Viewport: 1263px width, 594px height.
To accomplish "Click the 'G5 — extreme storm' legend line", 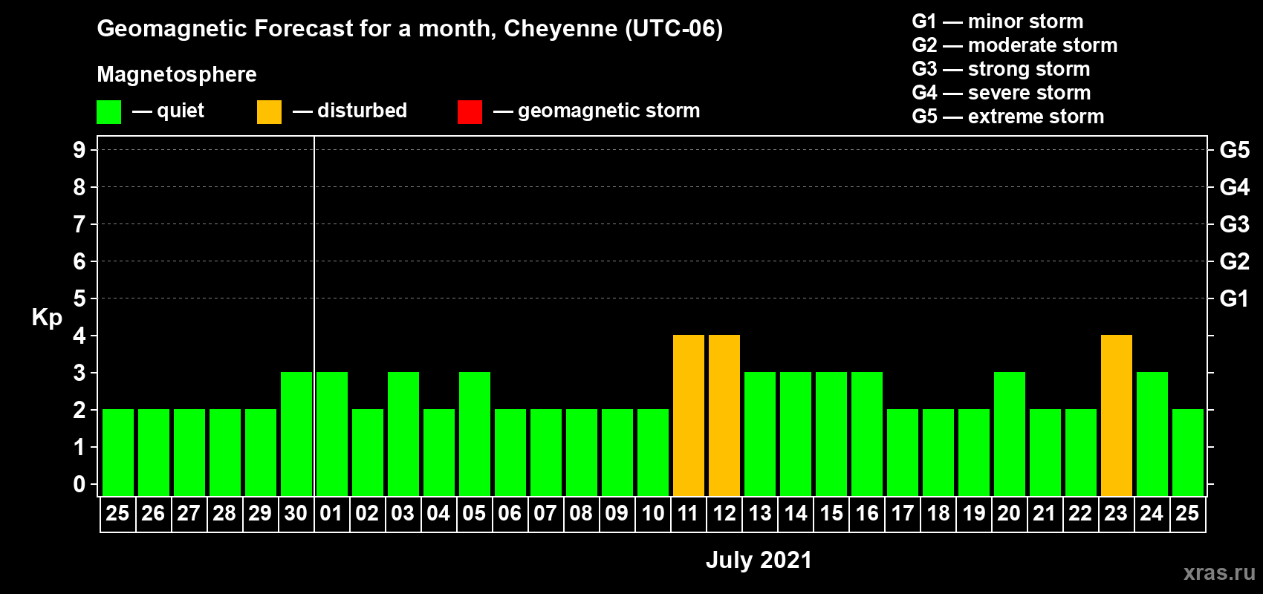I will [x=1008, y=117].
